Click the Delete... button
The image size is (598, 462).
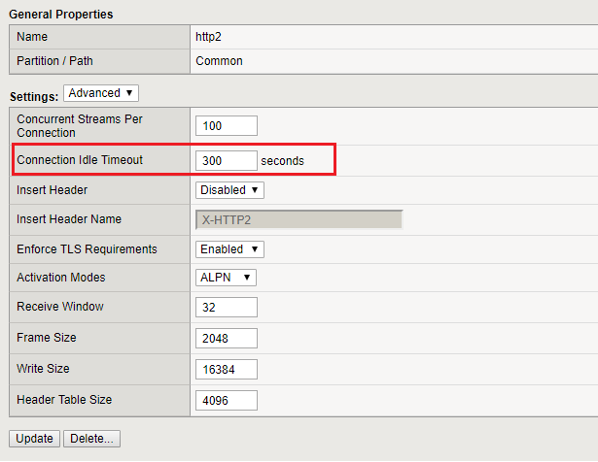click(91, 439)
